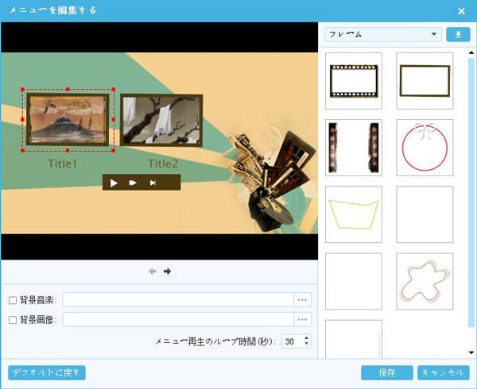Reset with デフォルトに戻す button
The width and height of the screenshot is (477, 389).
[x=46, y=372]
